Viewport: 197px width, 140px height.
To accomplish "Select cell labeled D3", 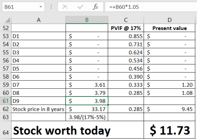I will click(x=39, y=52).
